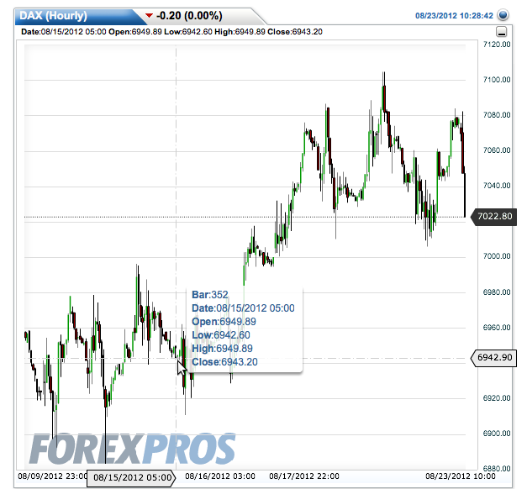Click the 7060.00 price axis label
Viewport: 527px width, 489px height.
[497, 150]
